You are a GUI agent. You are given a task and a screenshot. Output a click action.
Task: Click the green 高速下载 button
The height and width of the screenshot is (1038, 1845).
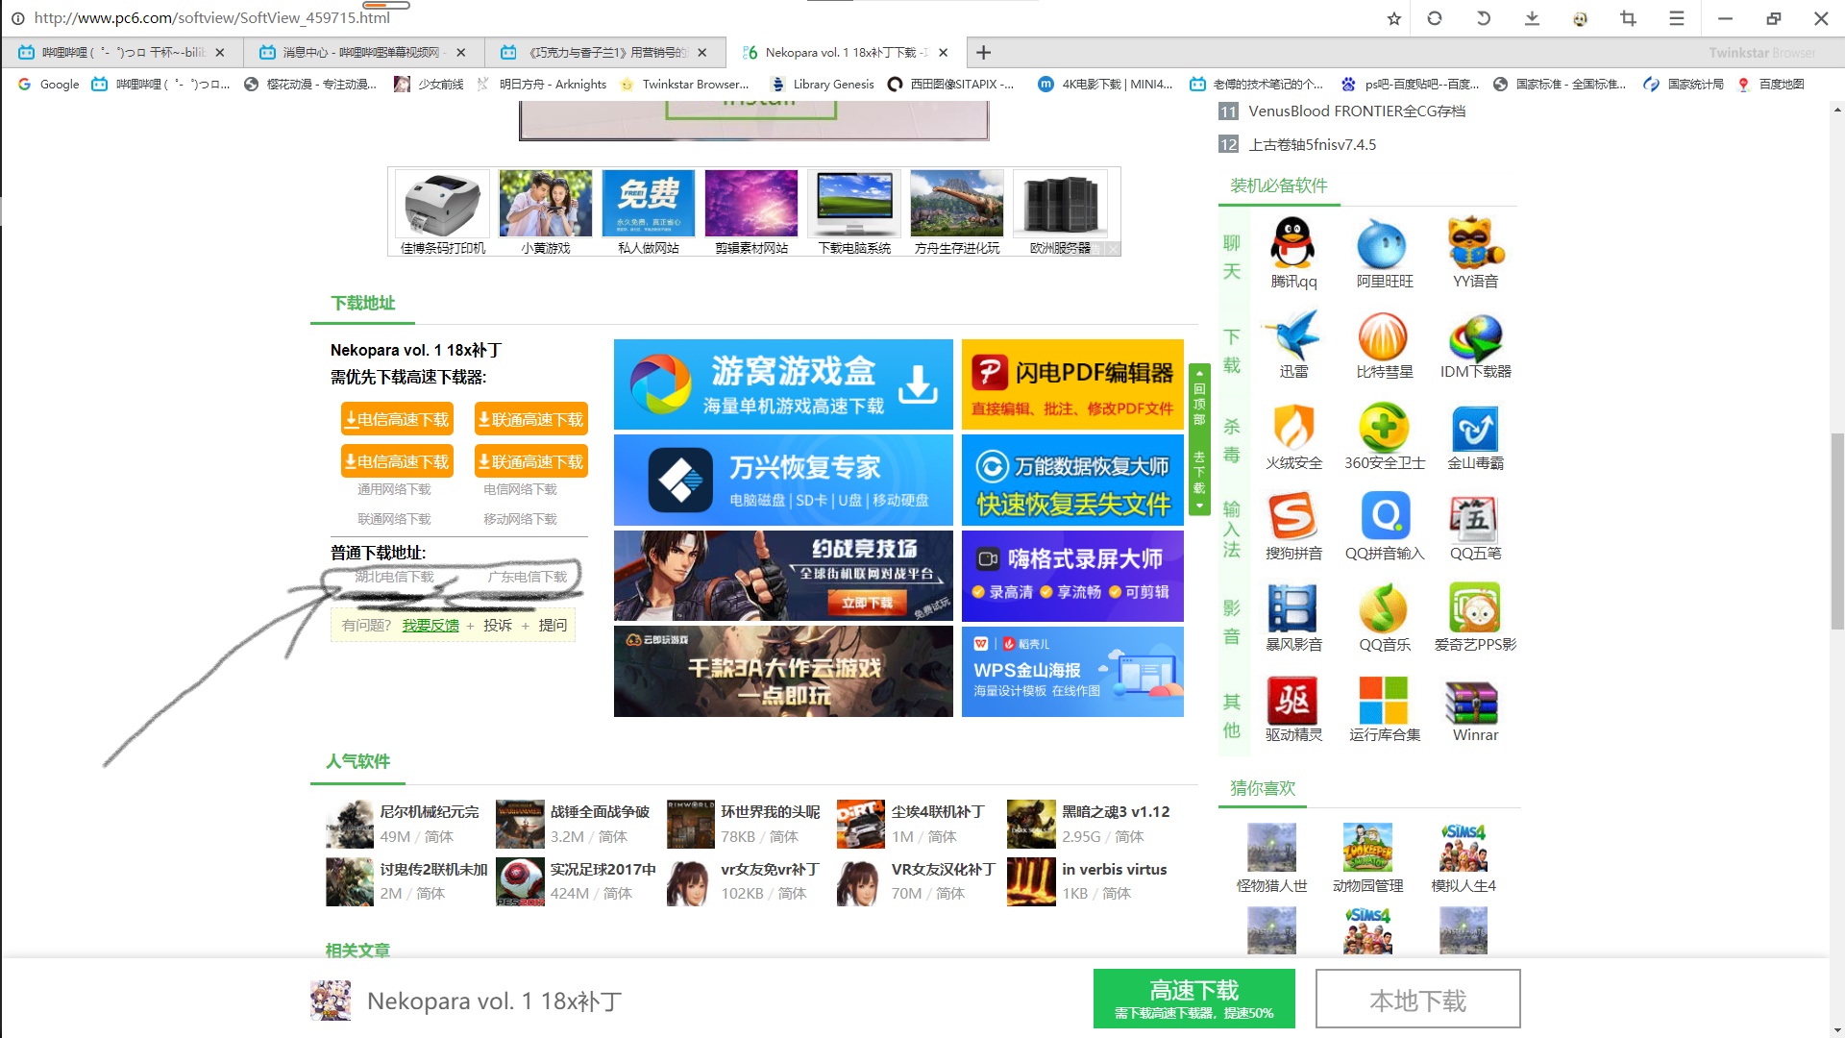click(x=1193, y=999)
